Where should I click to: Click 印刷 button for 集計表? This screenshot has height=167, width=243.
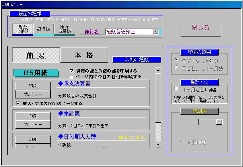[33, 116]
